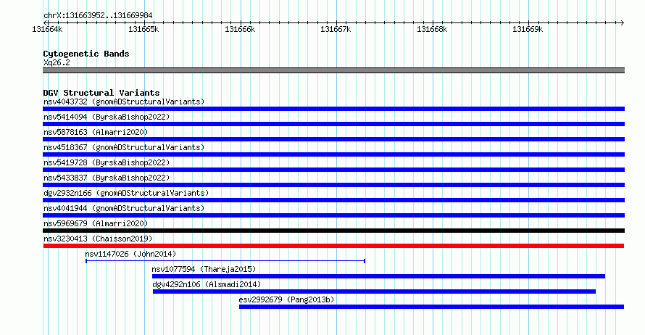Viewport: 645px width, 335px height.
Task: Select the blue bar for nsv4041944
Action: click(333, 215)
